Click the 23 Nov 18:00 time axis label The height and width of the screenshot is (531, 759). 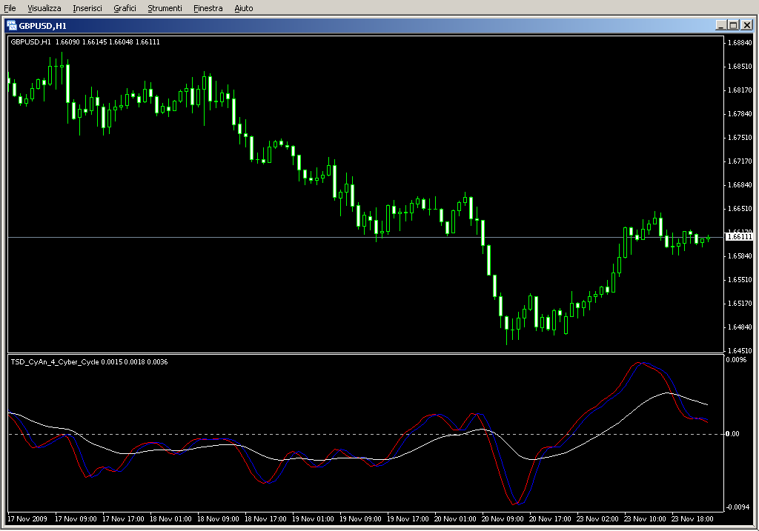[692, 519]
